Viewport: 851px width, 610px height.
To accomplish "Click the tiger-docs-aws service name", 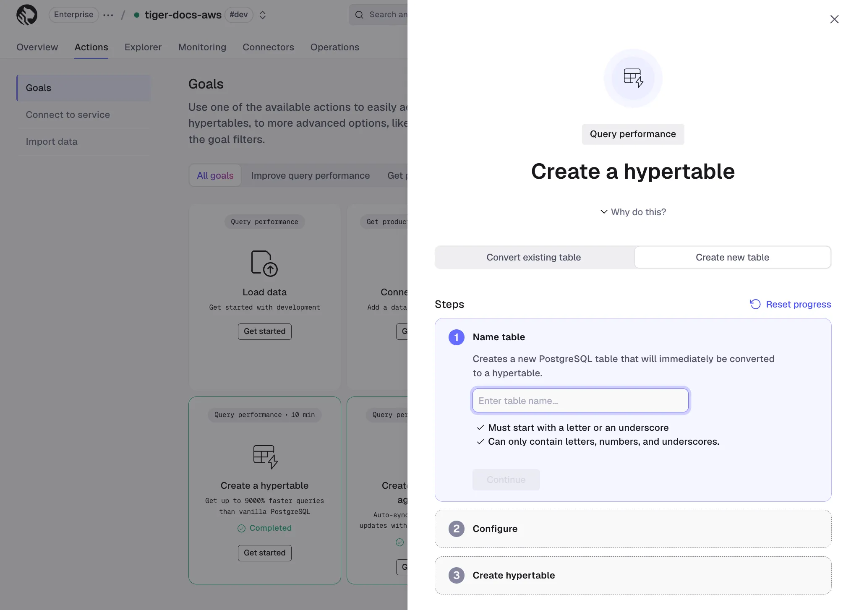I will coord(183,15).
